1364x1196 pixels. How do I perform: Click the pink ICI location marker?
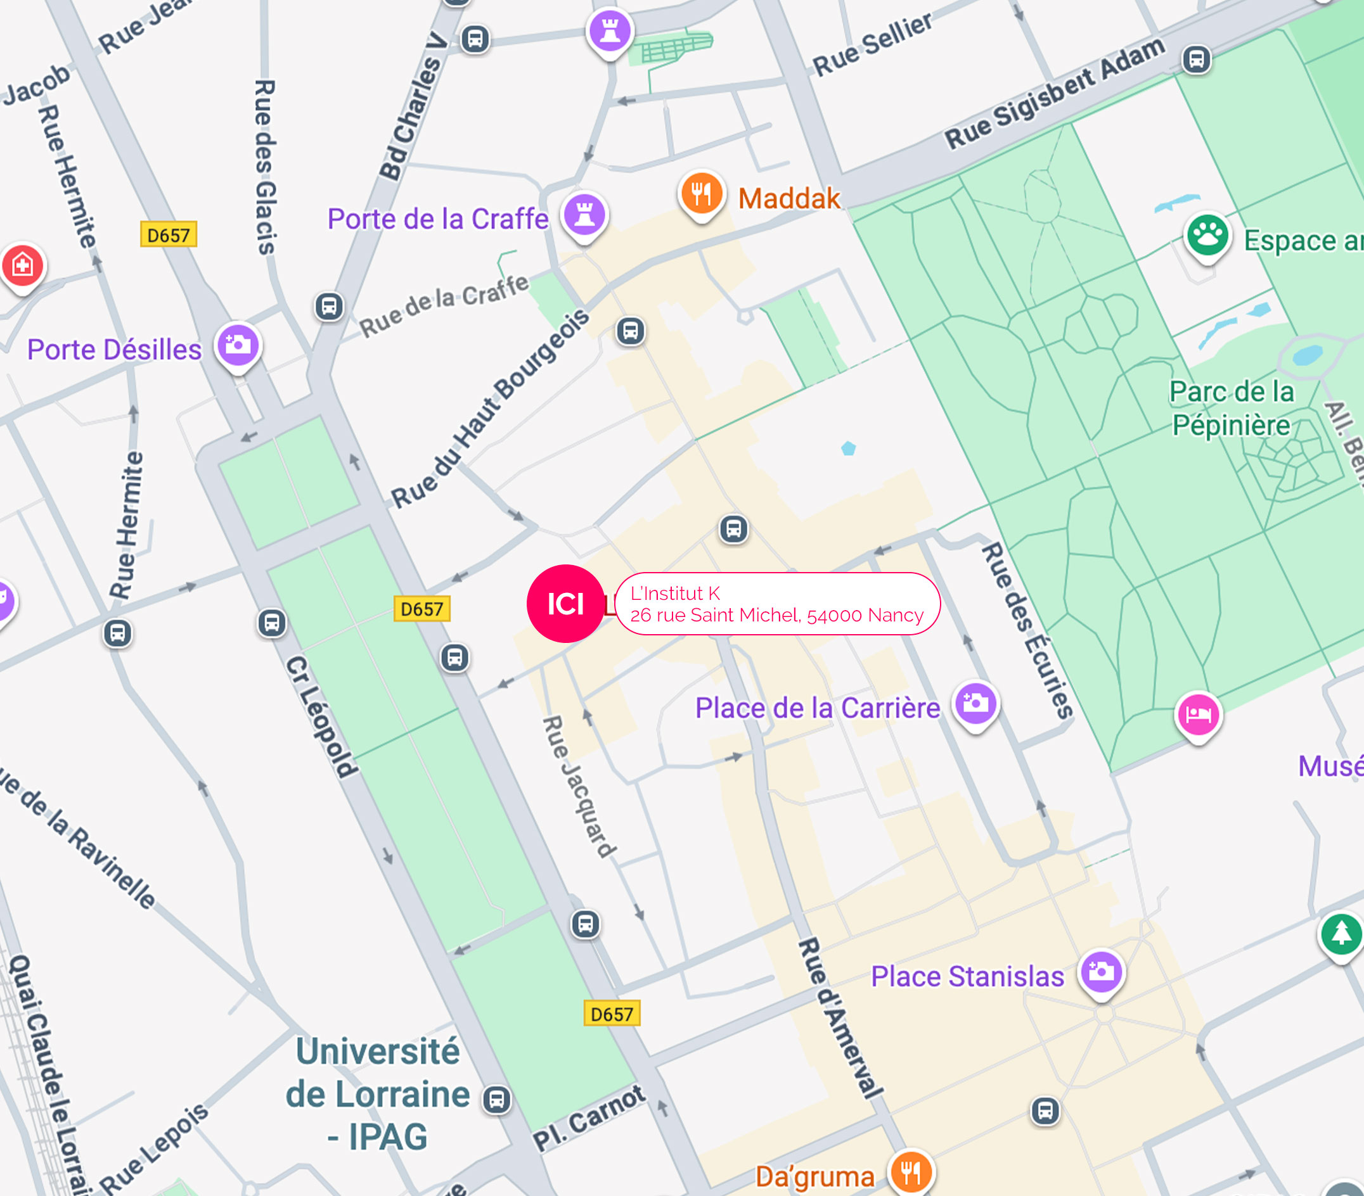pyautogui.click(x=566, y=604)
